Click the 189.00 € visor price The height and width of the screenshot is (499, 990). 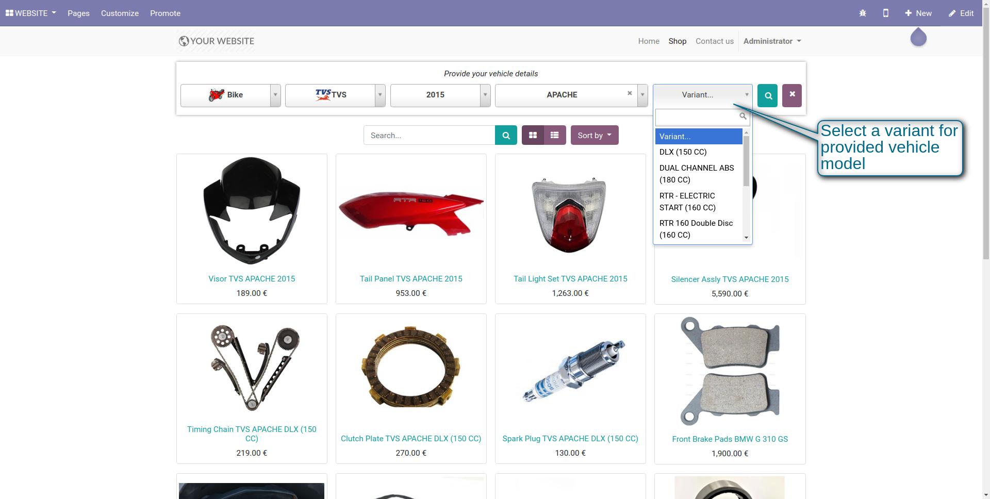252,293
